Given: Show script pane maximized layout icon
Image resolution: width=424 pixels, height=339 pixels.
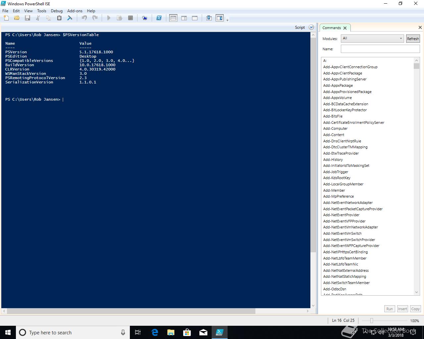Looking at the screenshot, I should point(195,18).
